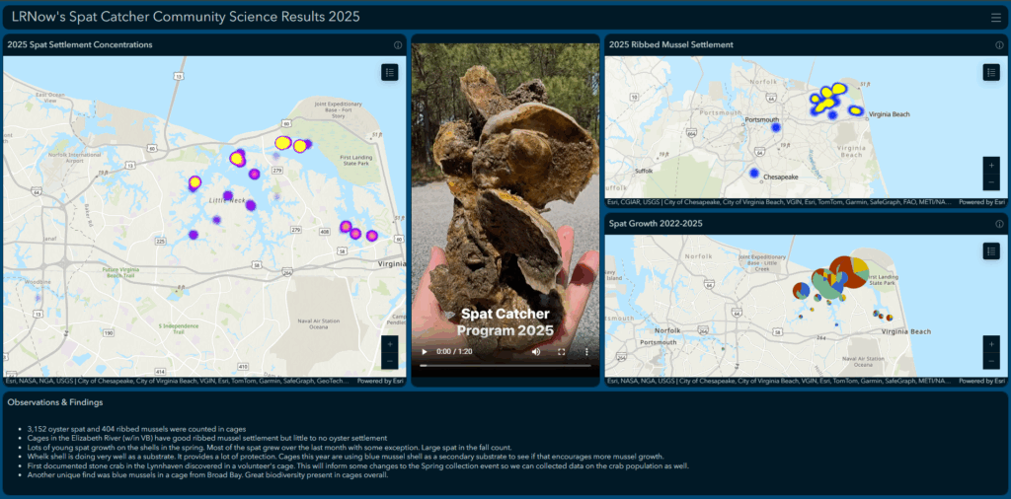This screenshot has height=499, width=1011.
Task: Zoom out on Spat Settlement Concentrations map
Action: point(390,361)
